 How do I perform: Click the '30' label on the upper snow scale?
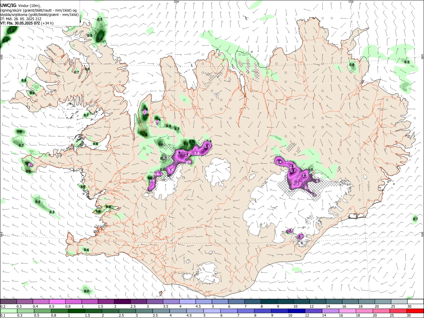(409, 306)
